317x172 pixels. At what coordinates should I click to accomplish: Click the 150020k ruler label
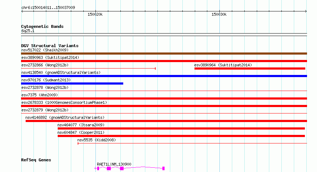95,14
